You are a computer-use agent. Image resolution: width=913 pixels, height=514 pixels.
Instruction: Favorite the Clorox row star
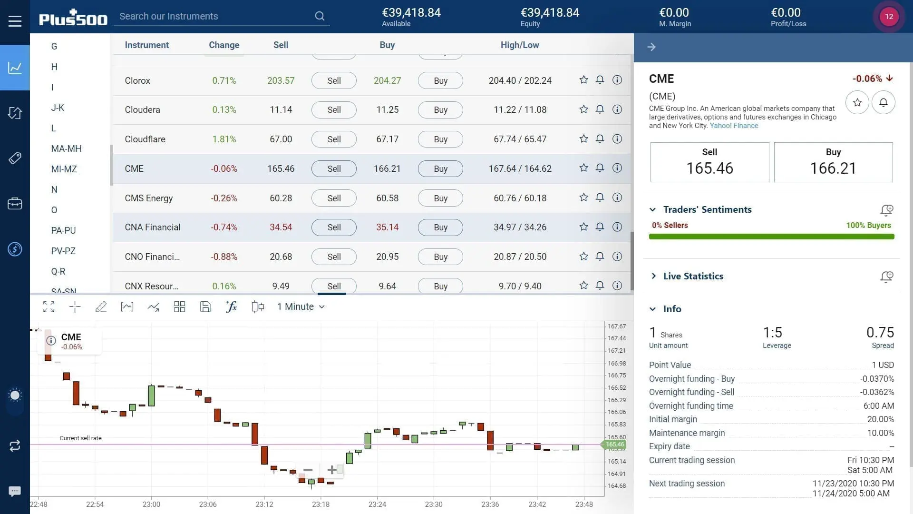coord(583,80)
